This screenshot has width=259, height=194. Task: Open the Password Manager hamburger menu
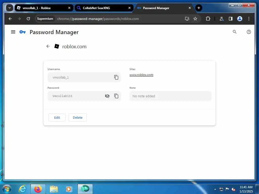[x=13, y=32]
